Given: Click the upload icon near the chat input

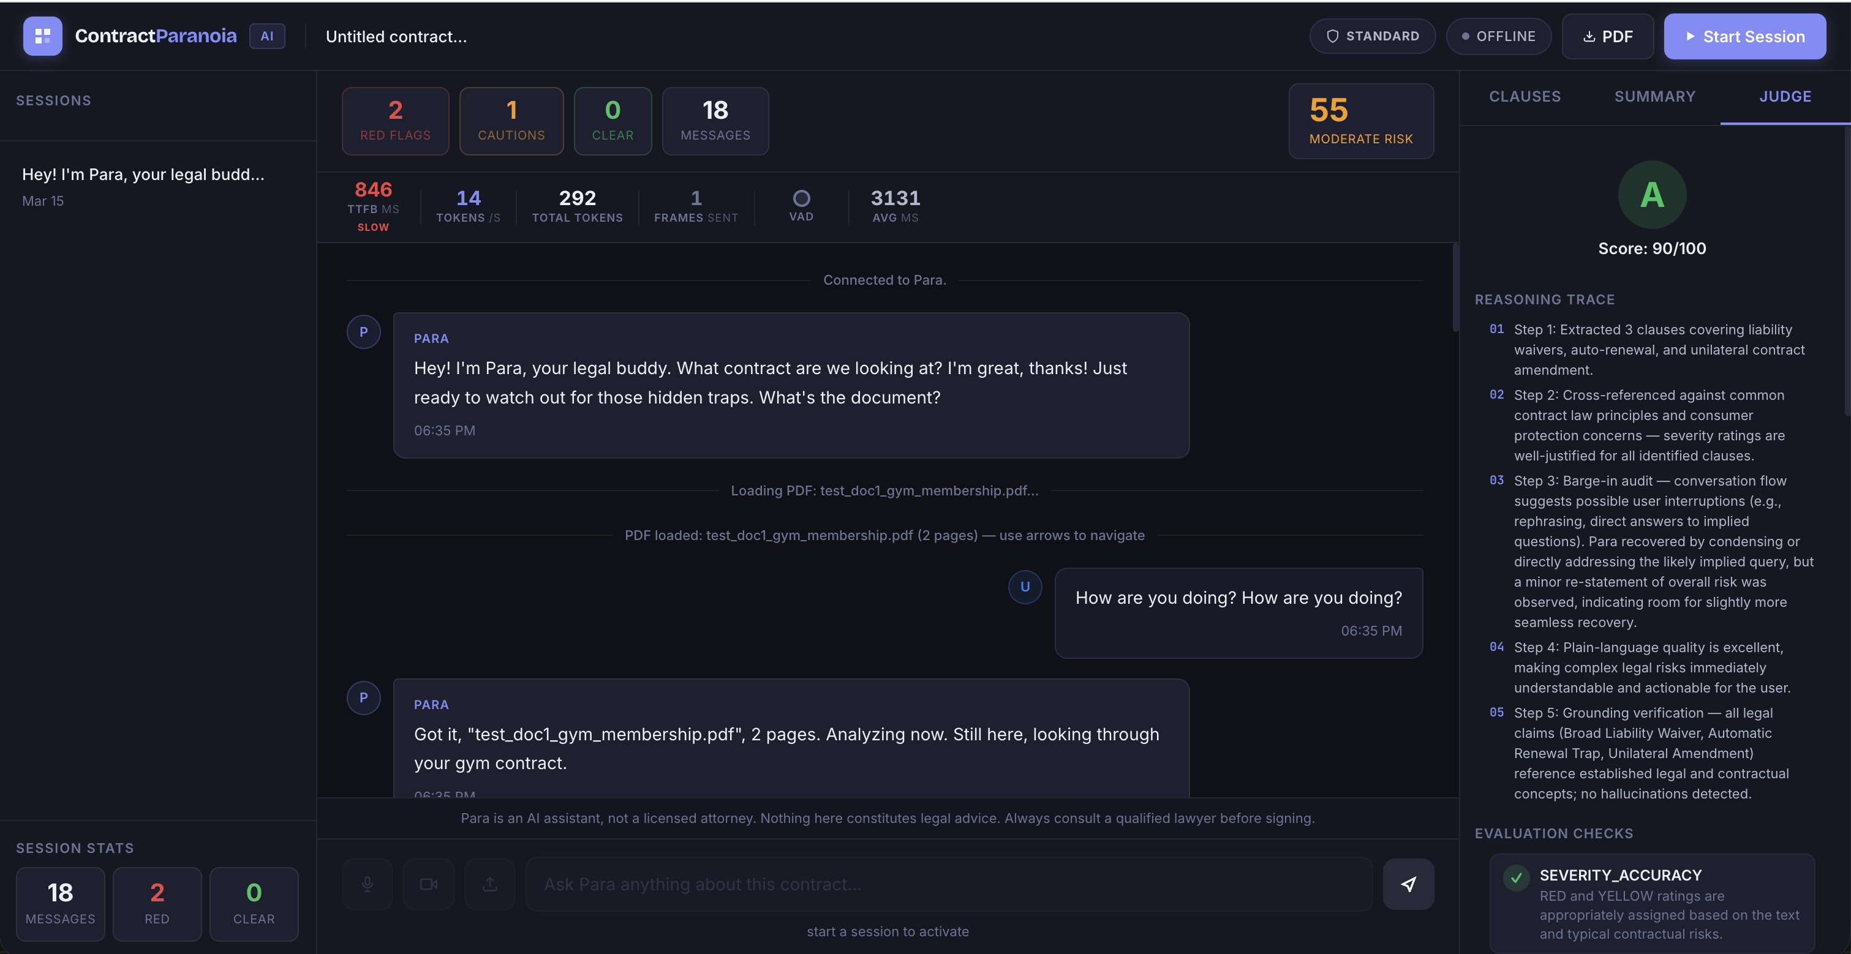Looking at the screenshot, I should (489, 884).
